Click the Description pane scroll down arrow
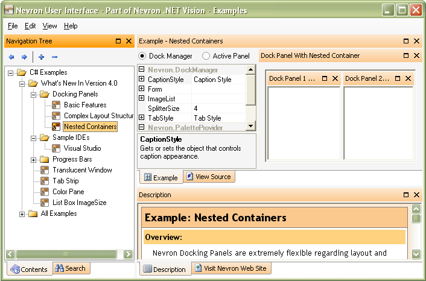 pos(416,254)
